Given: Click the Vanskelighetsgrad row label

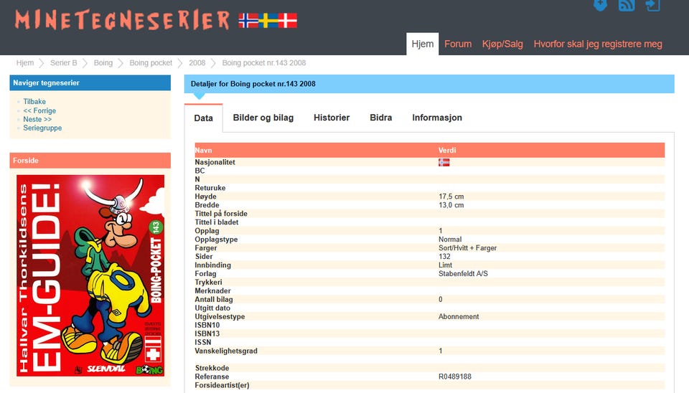Looking at the screenshot, I should (x=226, y=351).
